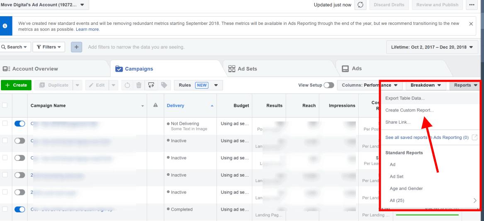The width and height of the screenshot is (484, 221).
Task: Click the Budget column header
Action: (x=241, y=106)
